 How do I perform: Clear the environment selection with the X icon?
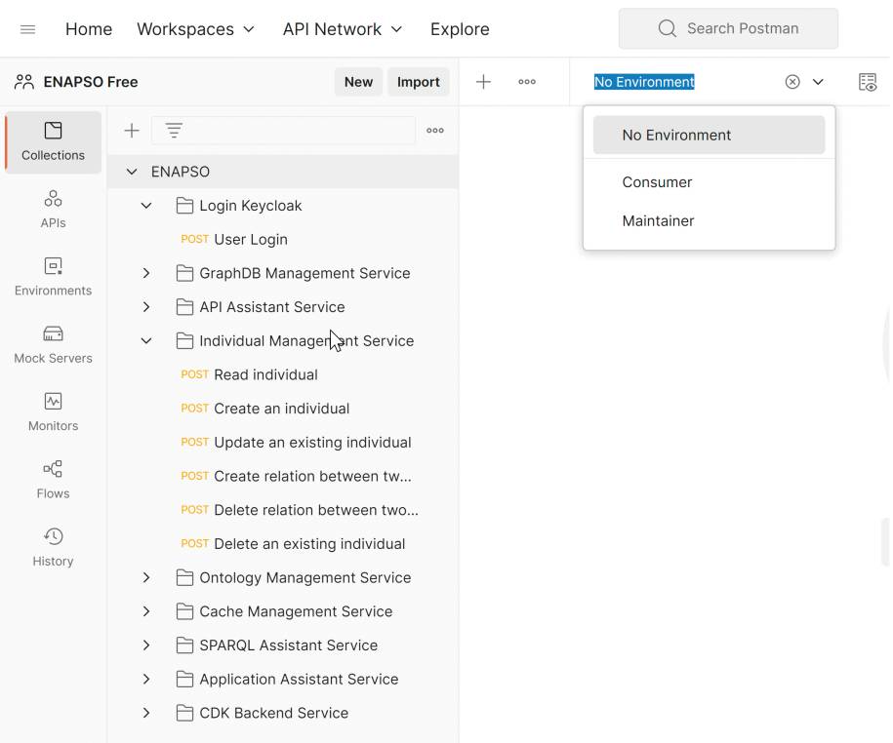click(792, 82)
